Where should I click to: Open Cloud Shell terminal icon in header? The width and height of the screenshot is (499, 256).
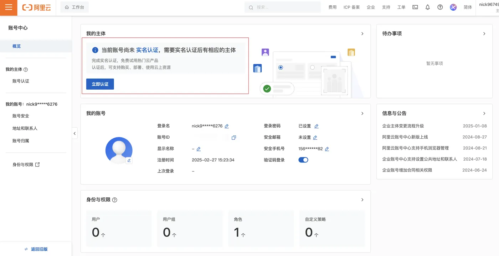pos(415,7)
